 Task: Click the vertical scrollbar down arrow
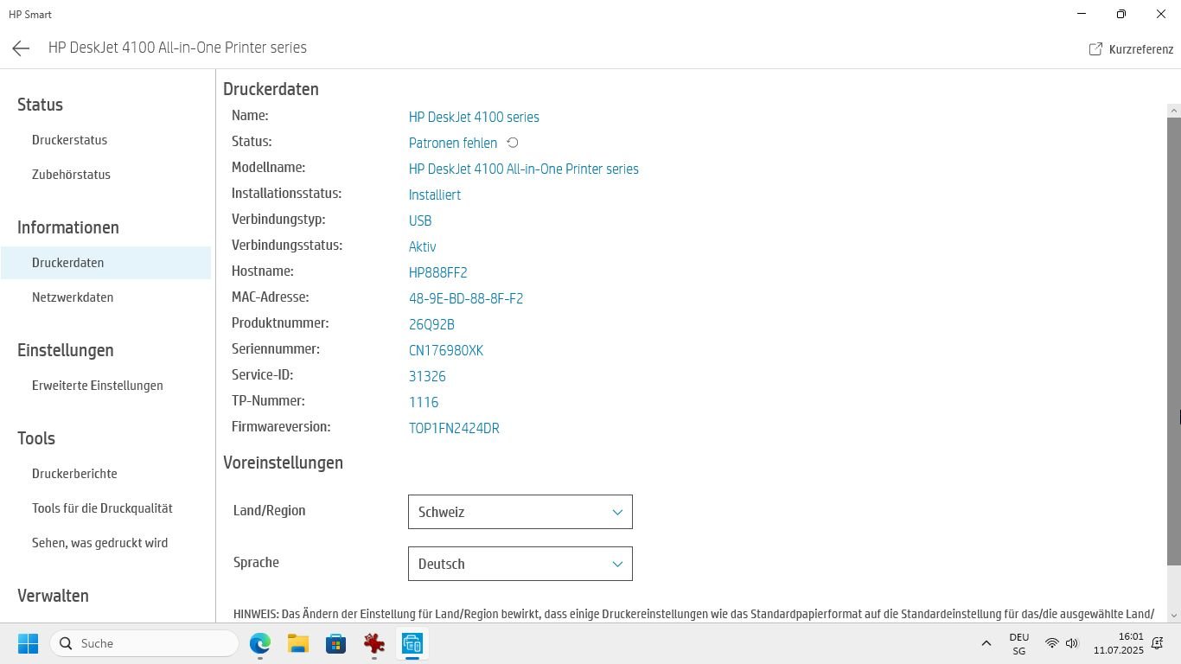point(1173,616)
